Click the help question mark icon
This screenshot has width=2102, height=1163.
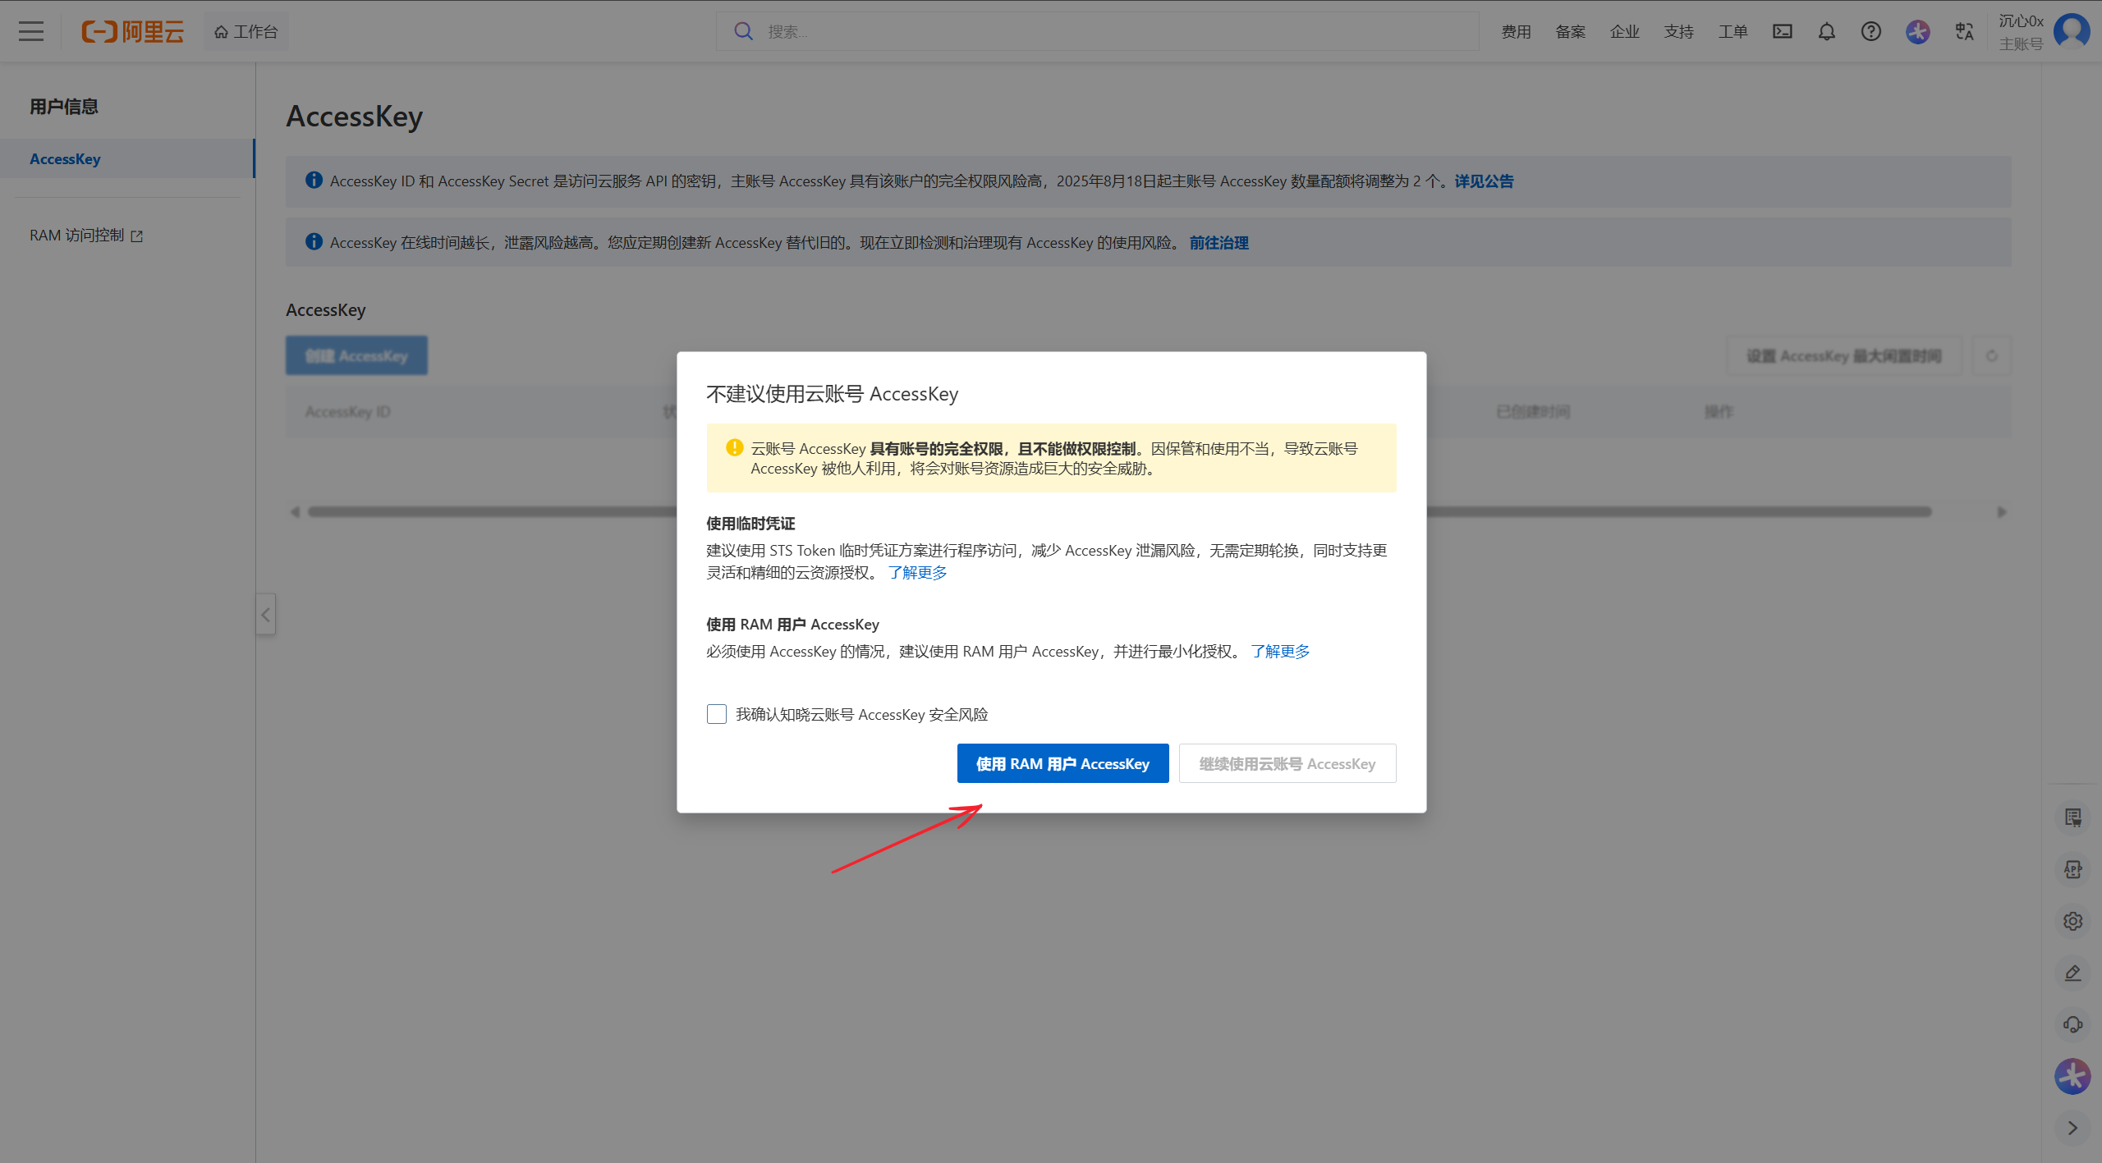(x=1870, y=31)
